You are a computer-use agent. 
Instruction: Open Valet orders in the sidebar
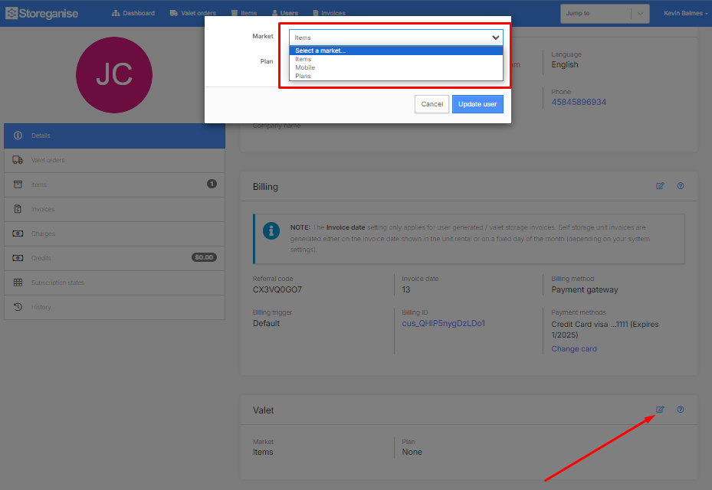tap(114, 160)
